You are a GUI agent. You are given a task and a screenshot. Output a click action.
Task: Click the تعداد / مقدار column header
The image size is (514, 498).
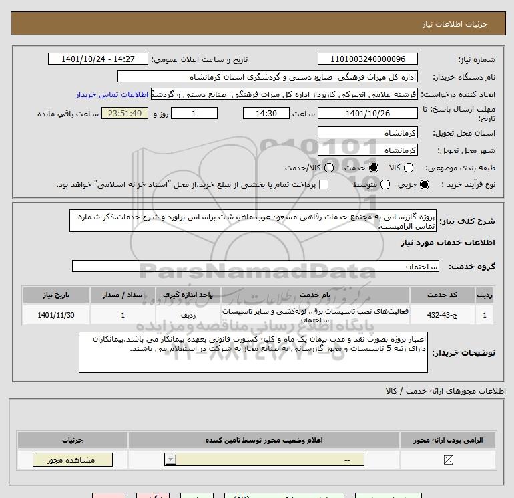(123, 295)
